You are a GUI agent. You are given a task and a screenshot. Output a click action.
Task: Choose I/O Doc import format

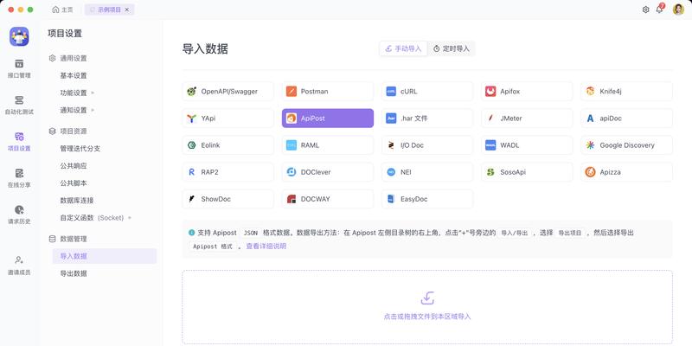427,145
